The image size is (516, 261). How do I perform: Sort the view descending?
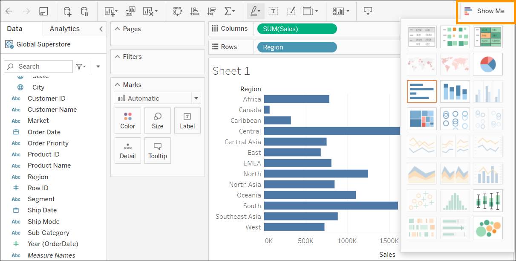(x=211, y=12)
